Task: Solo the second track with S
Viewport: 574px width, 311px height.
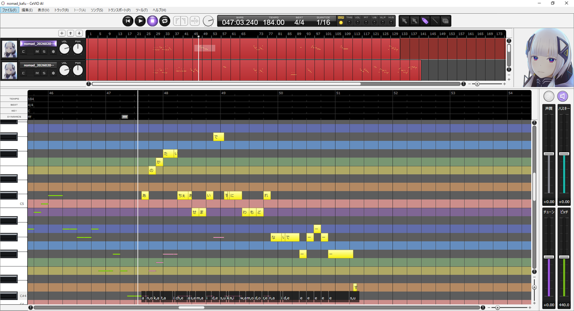Action: (44, 73)
